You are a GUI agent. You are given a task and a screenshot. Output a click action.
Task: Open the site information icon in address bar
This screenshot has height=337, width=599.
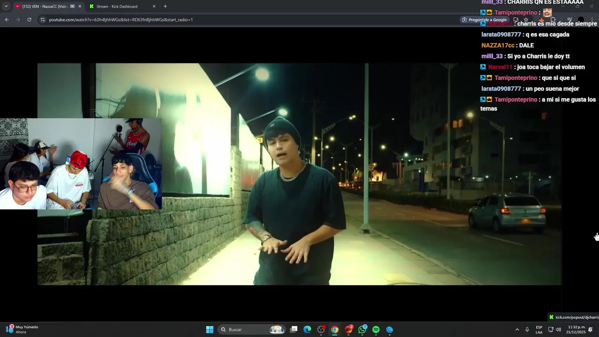[43, 20]
